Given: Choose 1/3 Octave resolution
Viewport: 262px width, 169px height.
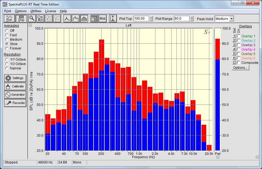Looking at the screenshot, I should (7, 64).
